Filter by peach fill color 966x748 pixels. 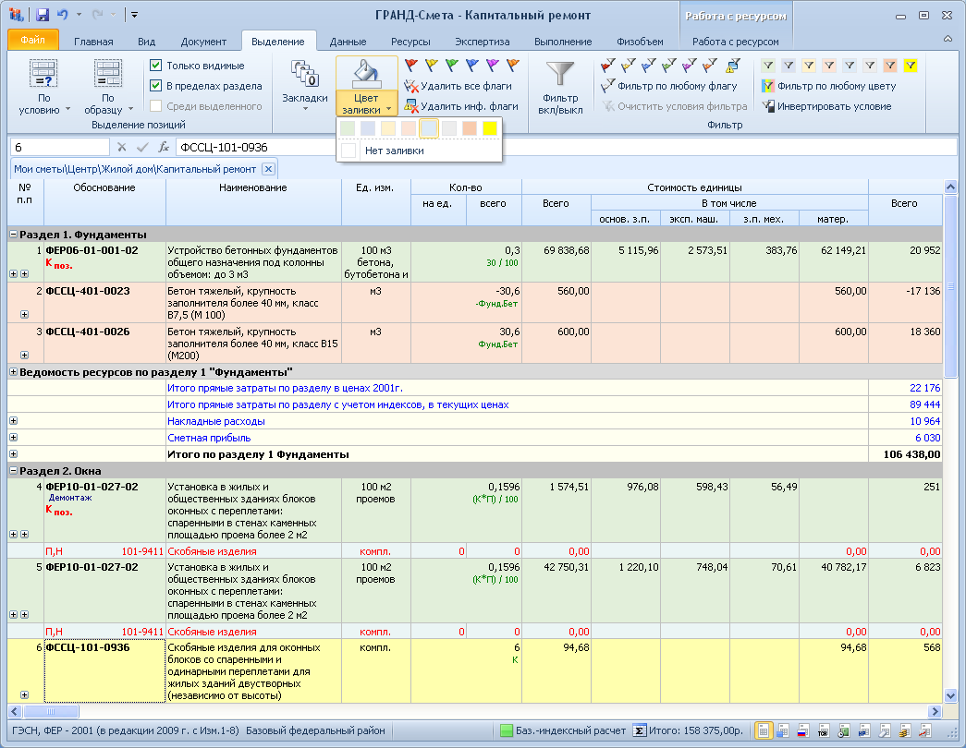click(829, 66)
